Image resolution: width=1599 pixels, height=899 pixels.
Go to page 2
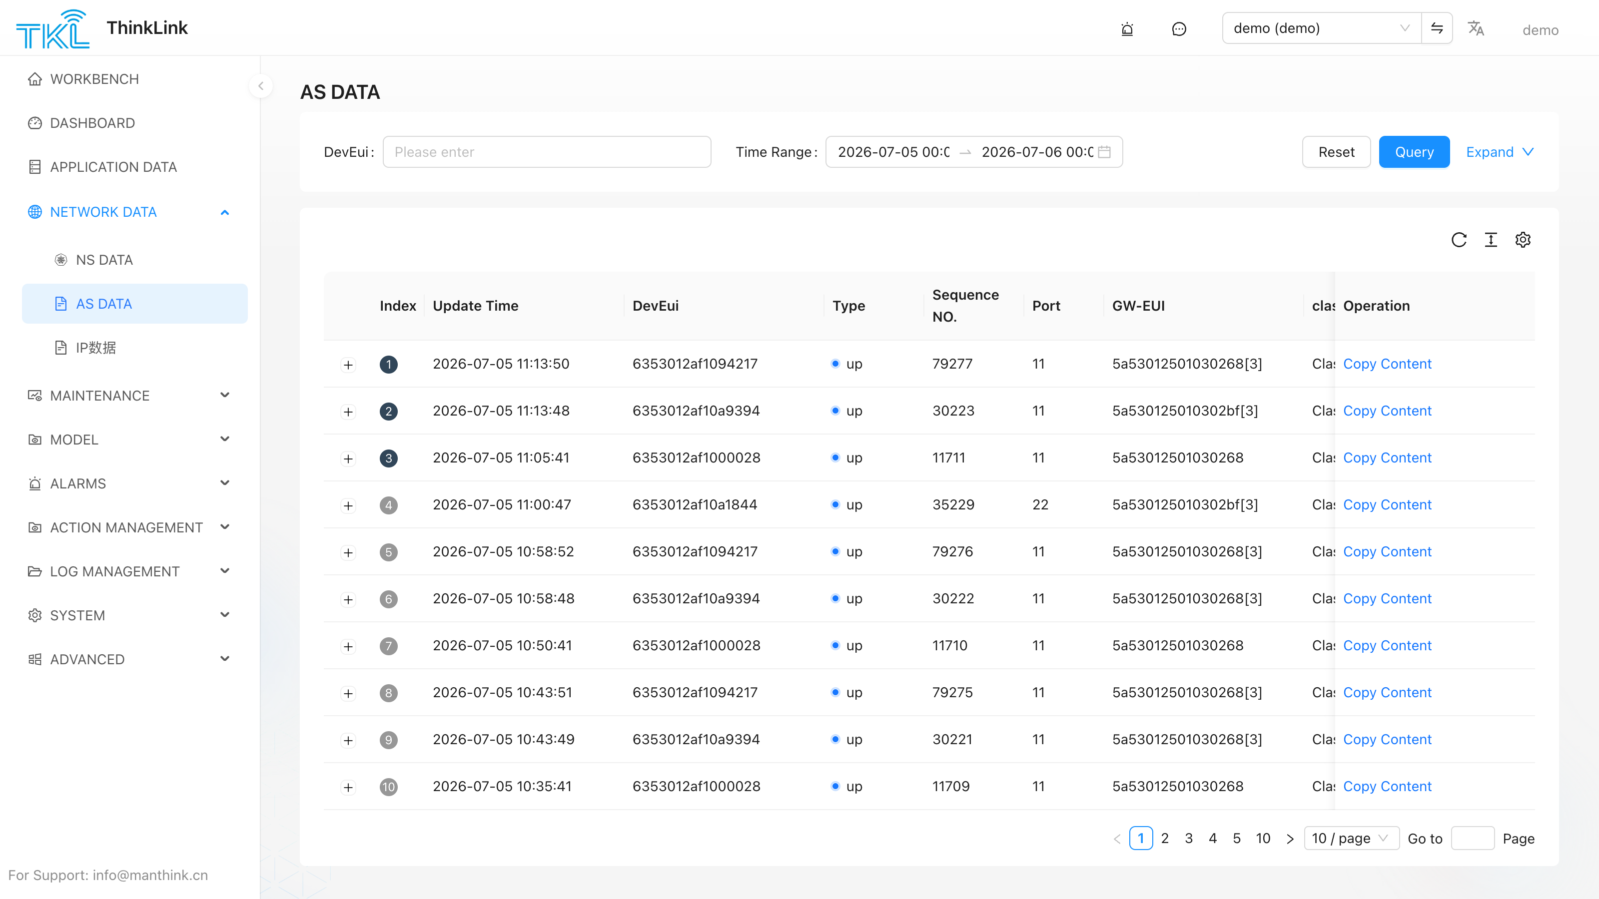point(1164,838)
